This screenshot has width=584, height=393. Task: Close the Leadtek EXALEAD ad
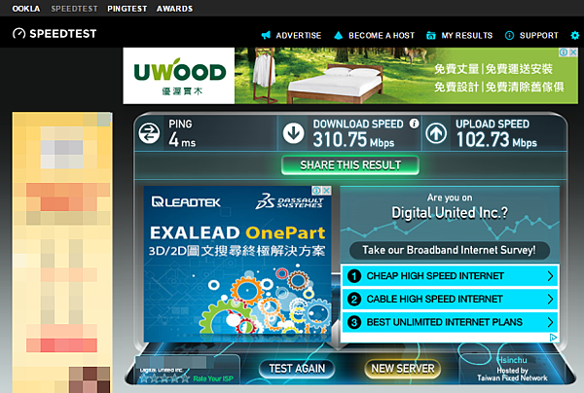[326, 191]
